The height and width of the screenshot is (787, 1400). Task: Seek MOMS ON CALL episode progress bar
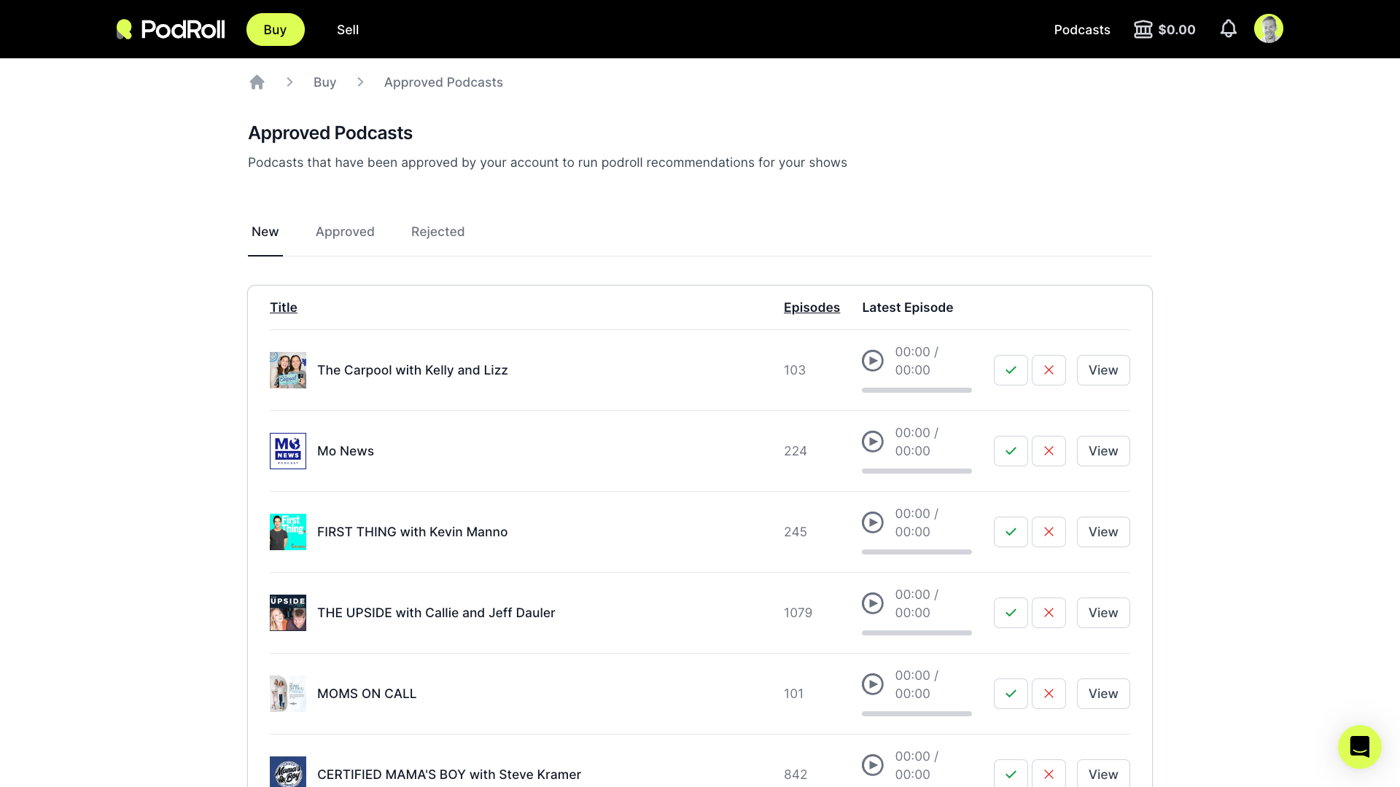(x=917, y=714)
